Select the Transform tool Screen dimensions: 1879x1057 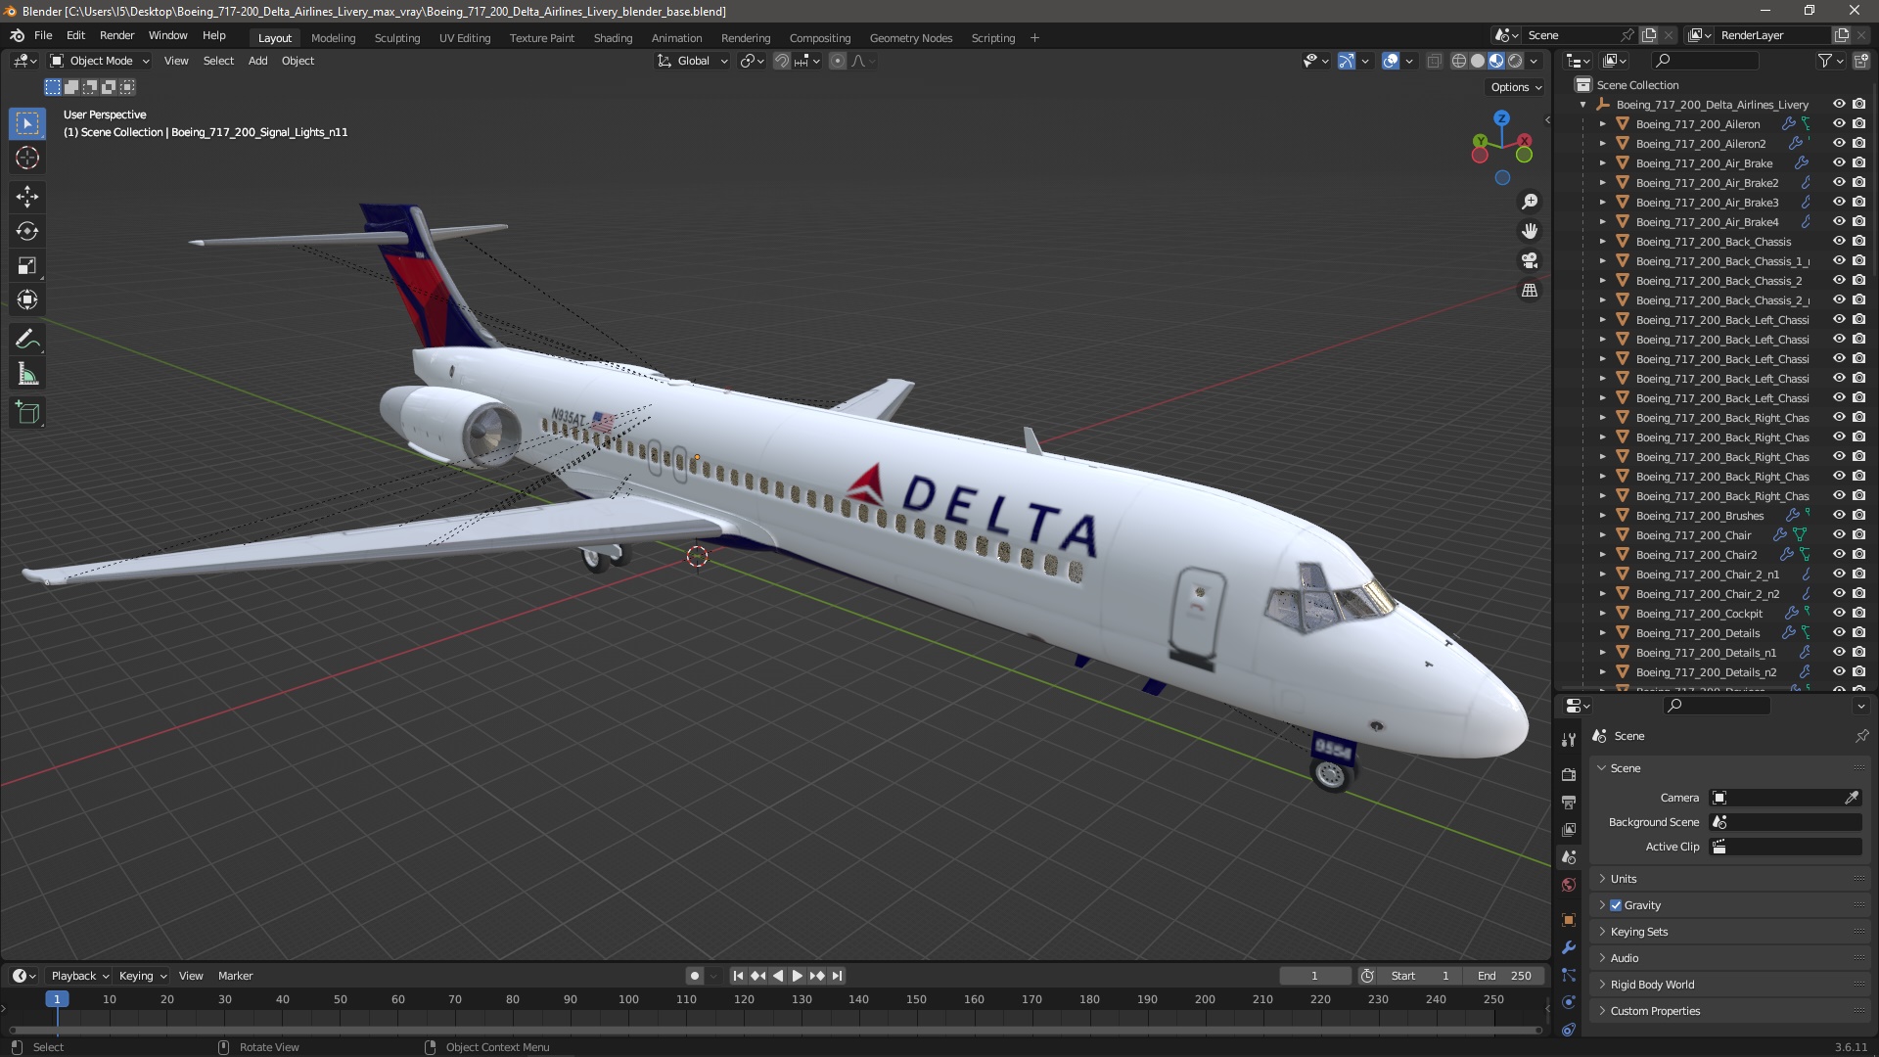tap(27, 299)
